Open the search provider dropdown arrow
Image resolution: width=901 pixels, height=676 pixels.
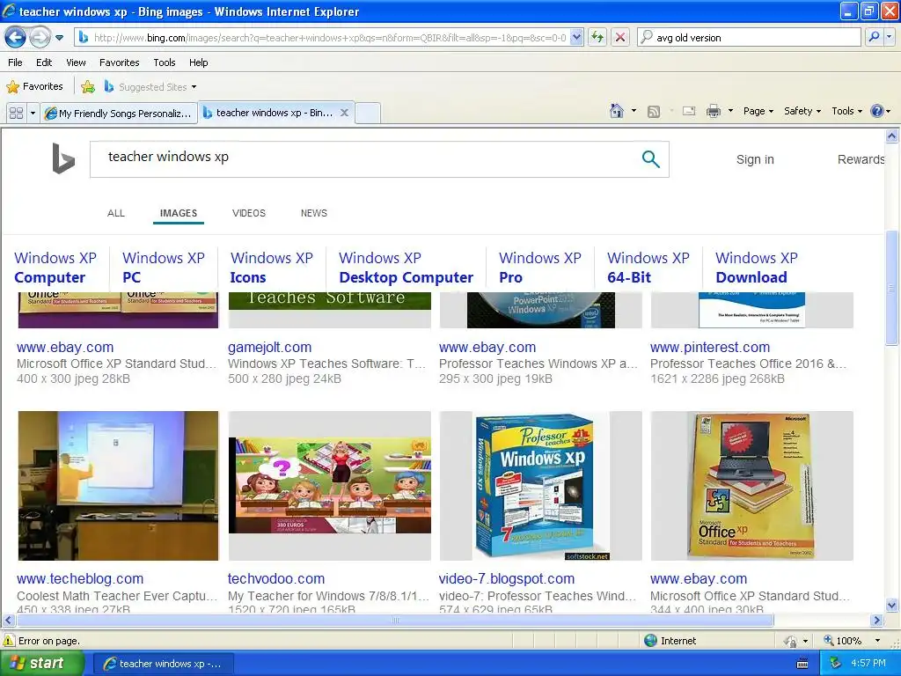tap(889, 37)
